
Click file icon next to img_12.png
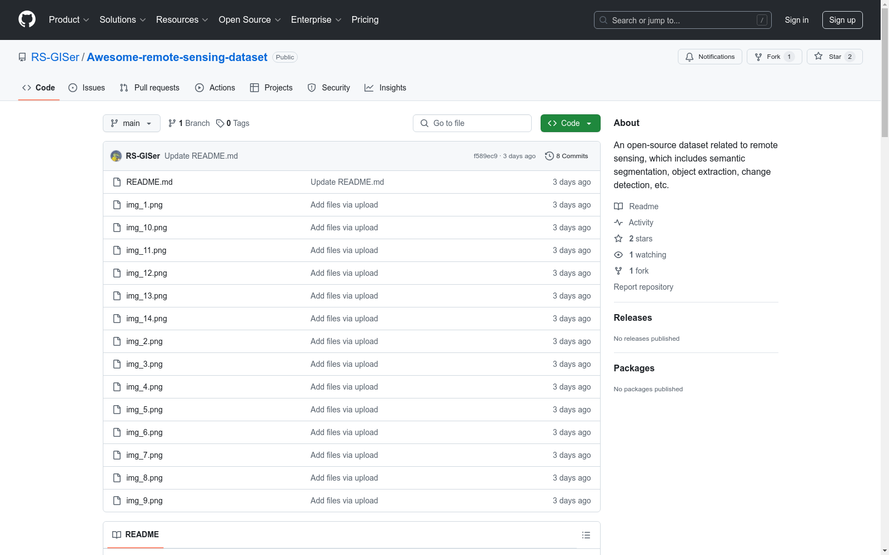117,273
